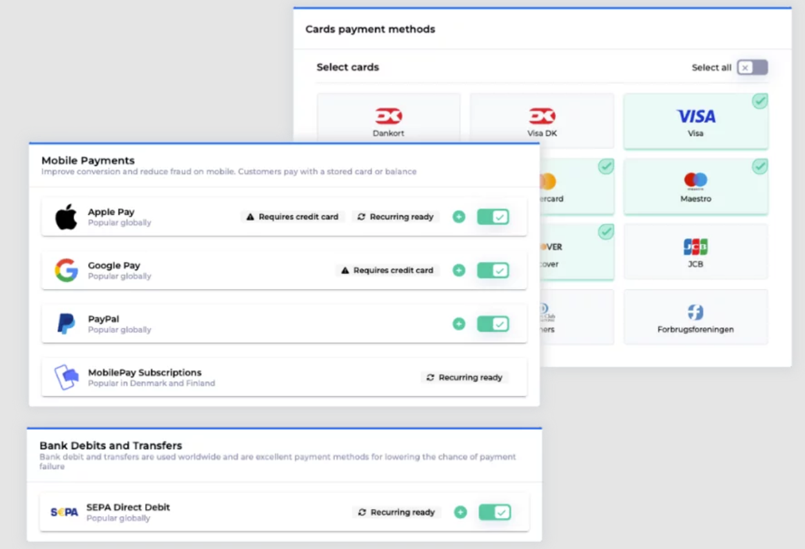Click the MobilePay Subscriptions name text

coord(145,372)
